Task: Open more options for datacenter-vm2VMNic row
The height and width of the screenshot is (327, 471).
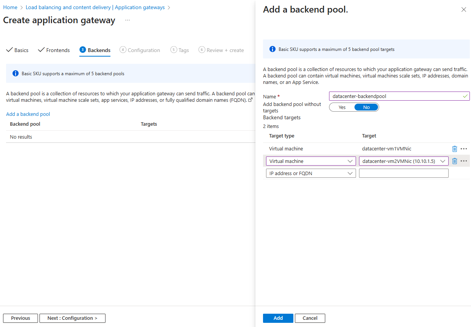Action: coord(463,161)
